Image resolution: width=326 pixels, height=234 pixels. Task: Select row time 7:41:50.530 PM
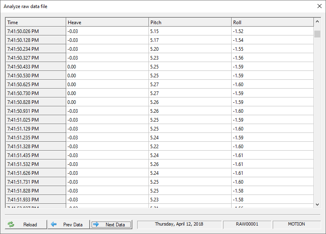(36, 76)
